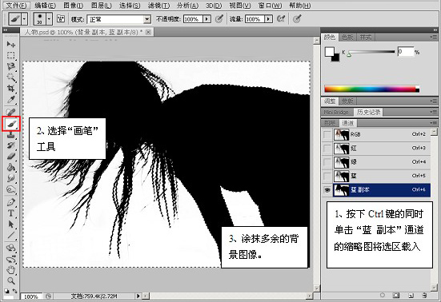Image resolution: width=441 pixels, height=302 pixels.
Task: Open the 图像 menu
Action: click(73, 6)
